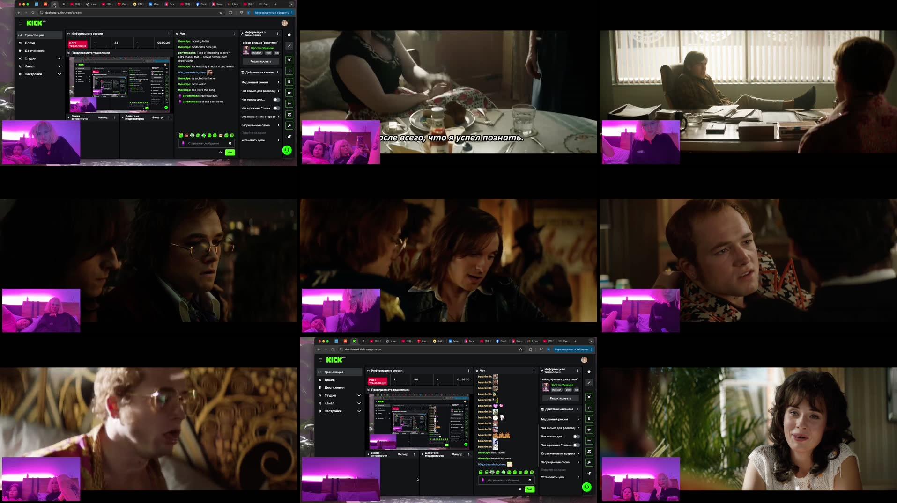Open Запрещенные слова in the 01:38:20 dashboard
The width and height of the screenshot is (897, 503).
coord(560,462)
